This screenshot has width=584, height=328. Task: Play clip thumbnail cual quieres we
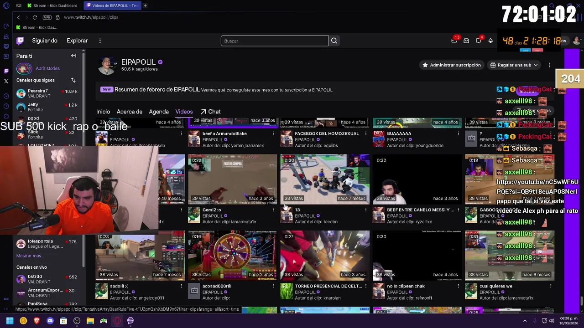pyautogui.click(x=510, y=255)
